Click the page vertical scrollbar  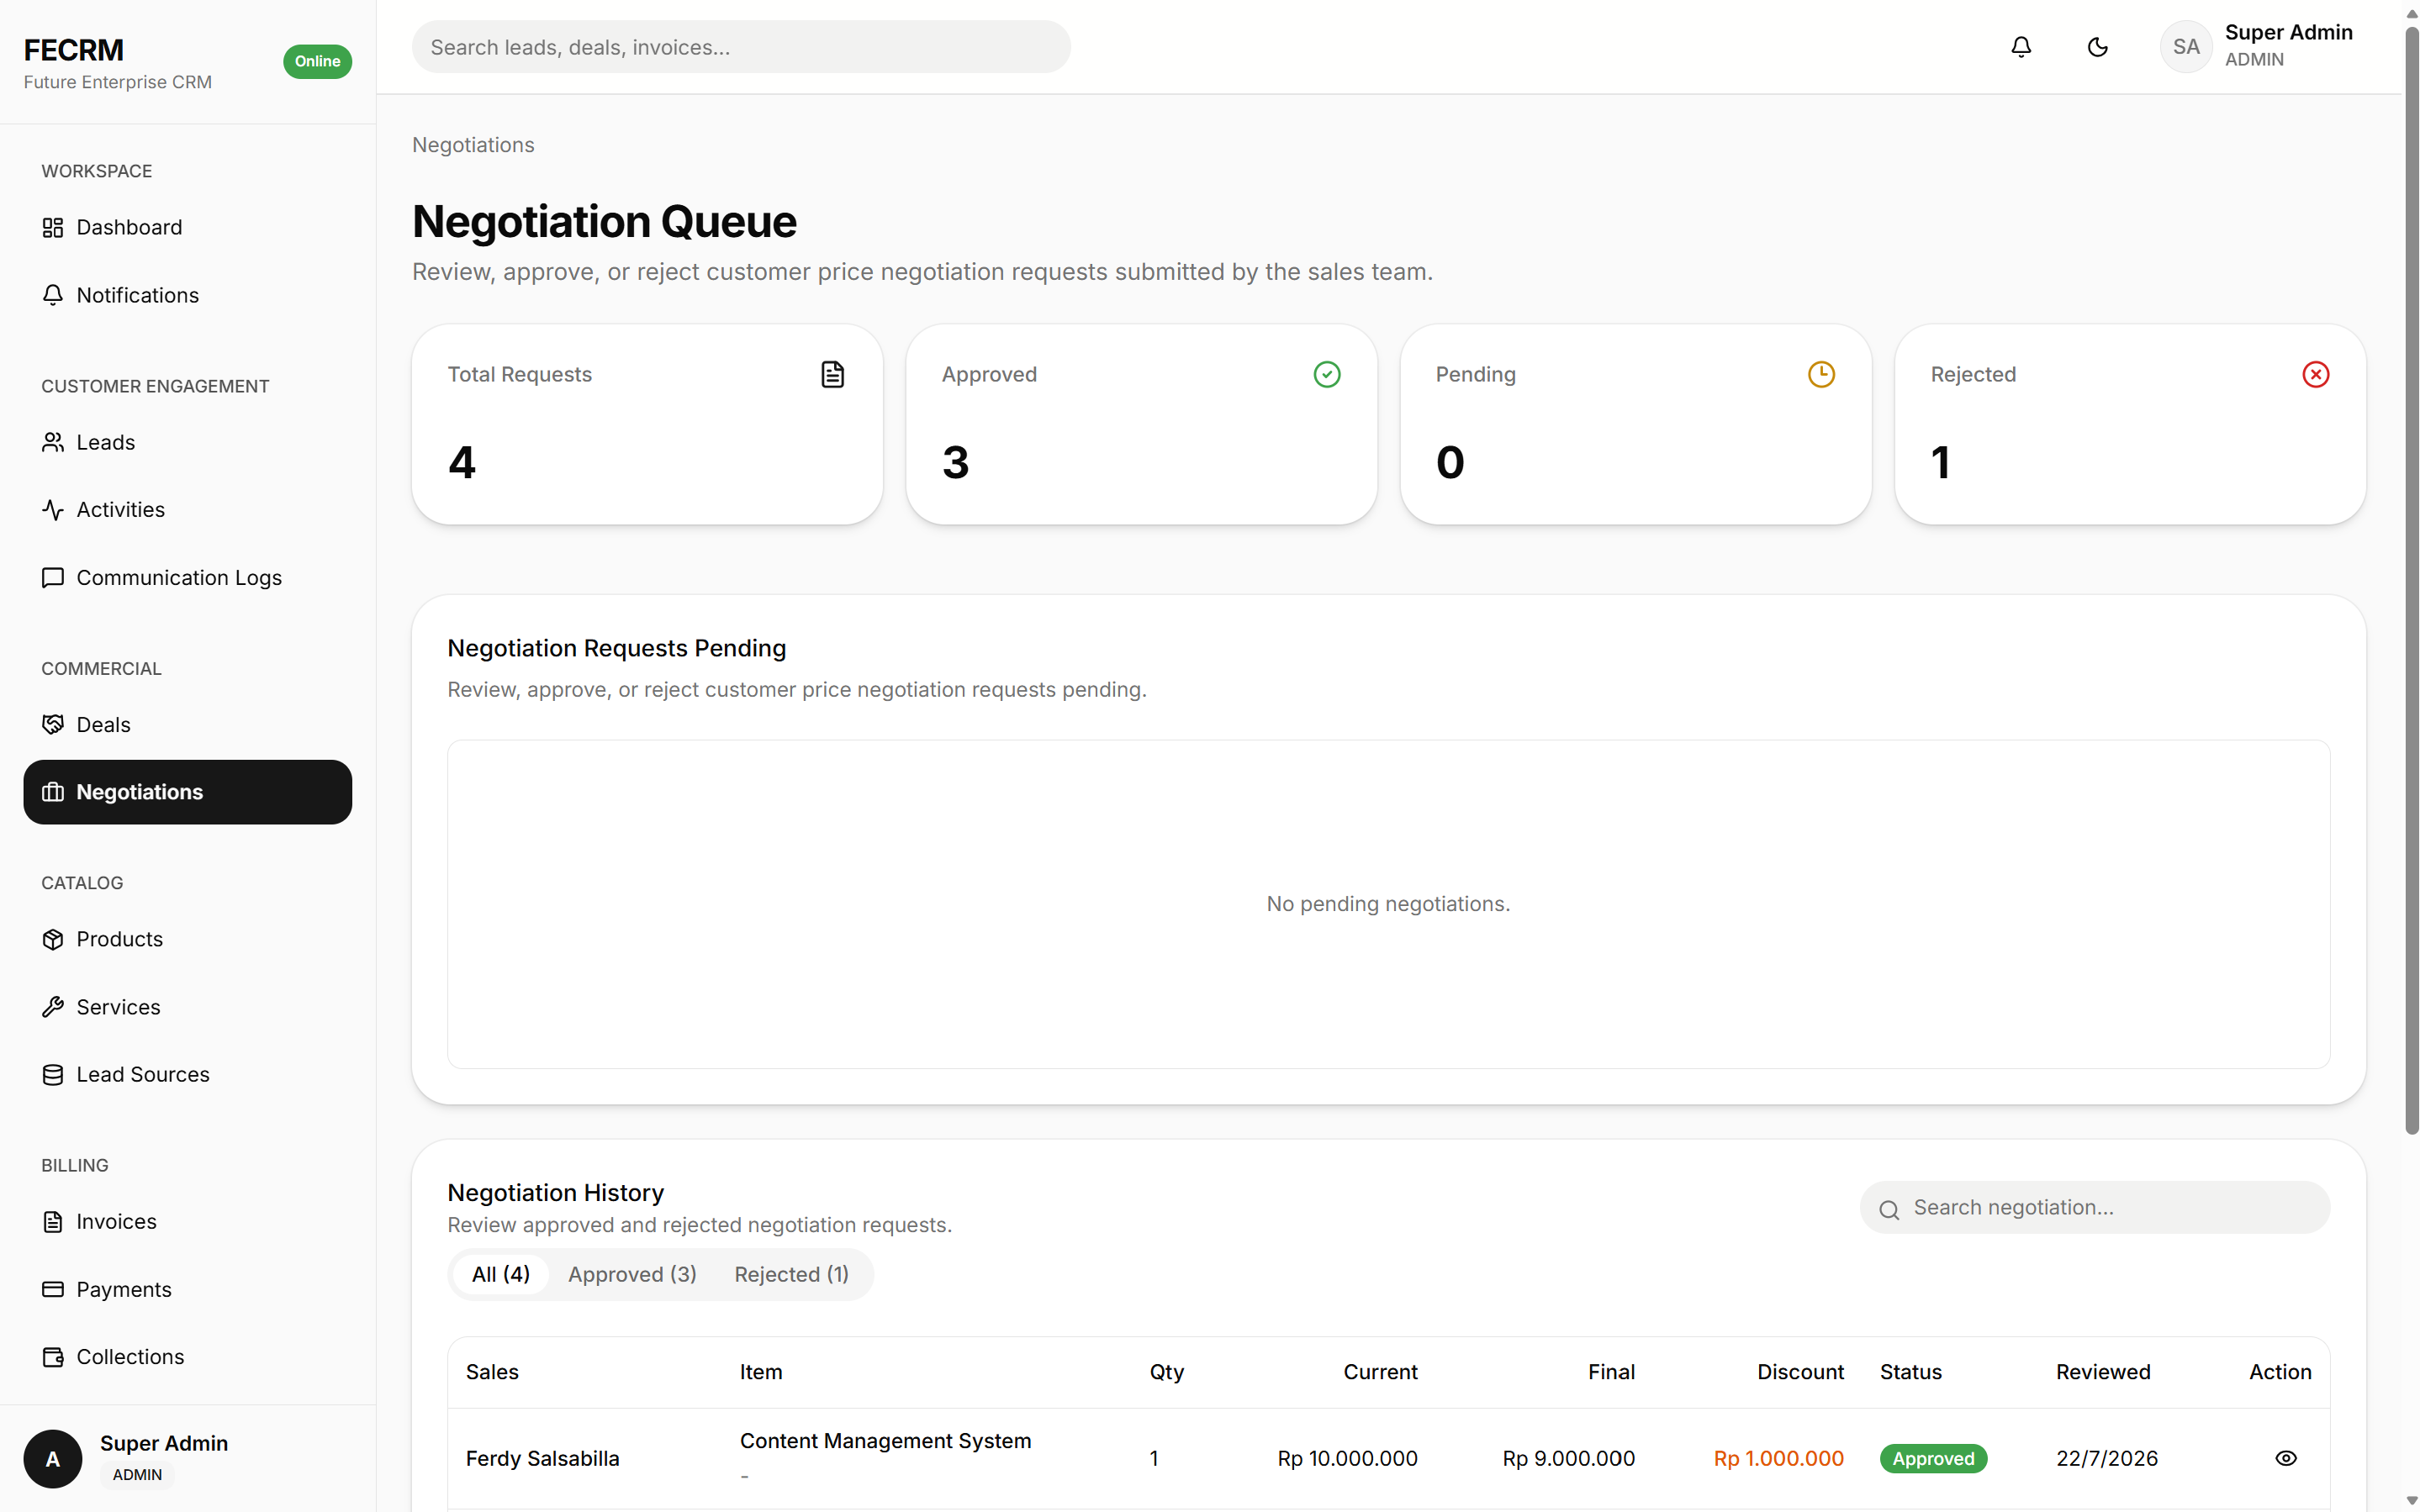(x=2411, y=580)
